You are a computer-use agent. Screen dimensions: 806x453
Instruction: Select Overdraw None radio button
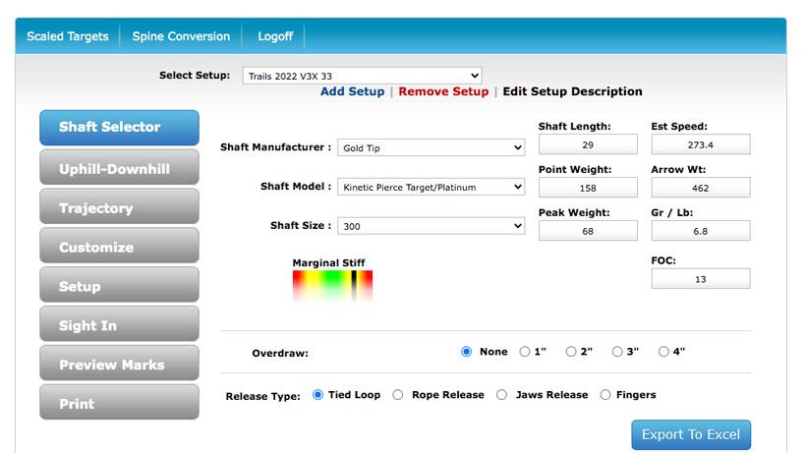click(466, 352)
